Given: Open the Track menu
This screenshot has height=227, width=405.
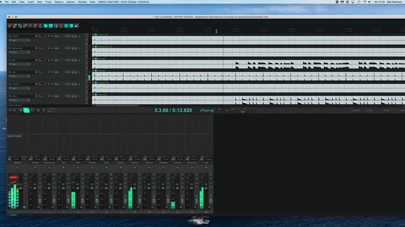Looking at the screenshot, I should coord(48,2).
